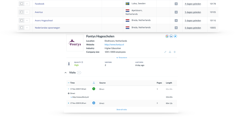Open the row dropdown arrow for Avans Hogeschool

pos(27,20)
